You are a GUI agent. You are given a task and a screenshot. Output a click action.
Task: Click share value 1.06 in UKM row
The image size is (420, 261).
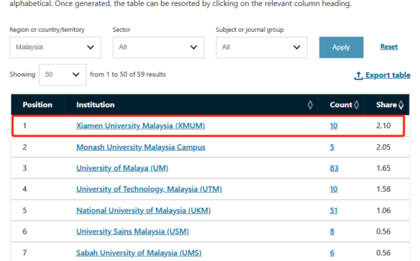pyautogui.click(x=383, y=210)
